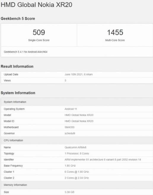Click the 'Operating System' label
The width and height of the screenshot is (153, 195).
pos(14,109)
